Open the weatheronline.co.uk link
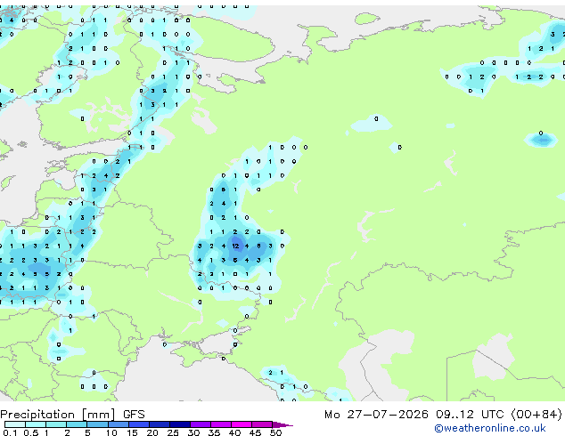 (490, 428)
